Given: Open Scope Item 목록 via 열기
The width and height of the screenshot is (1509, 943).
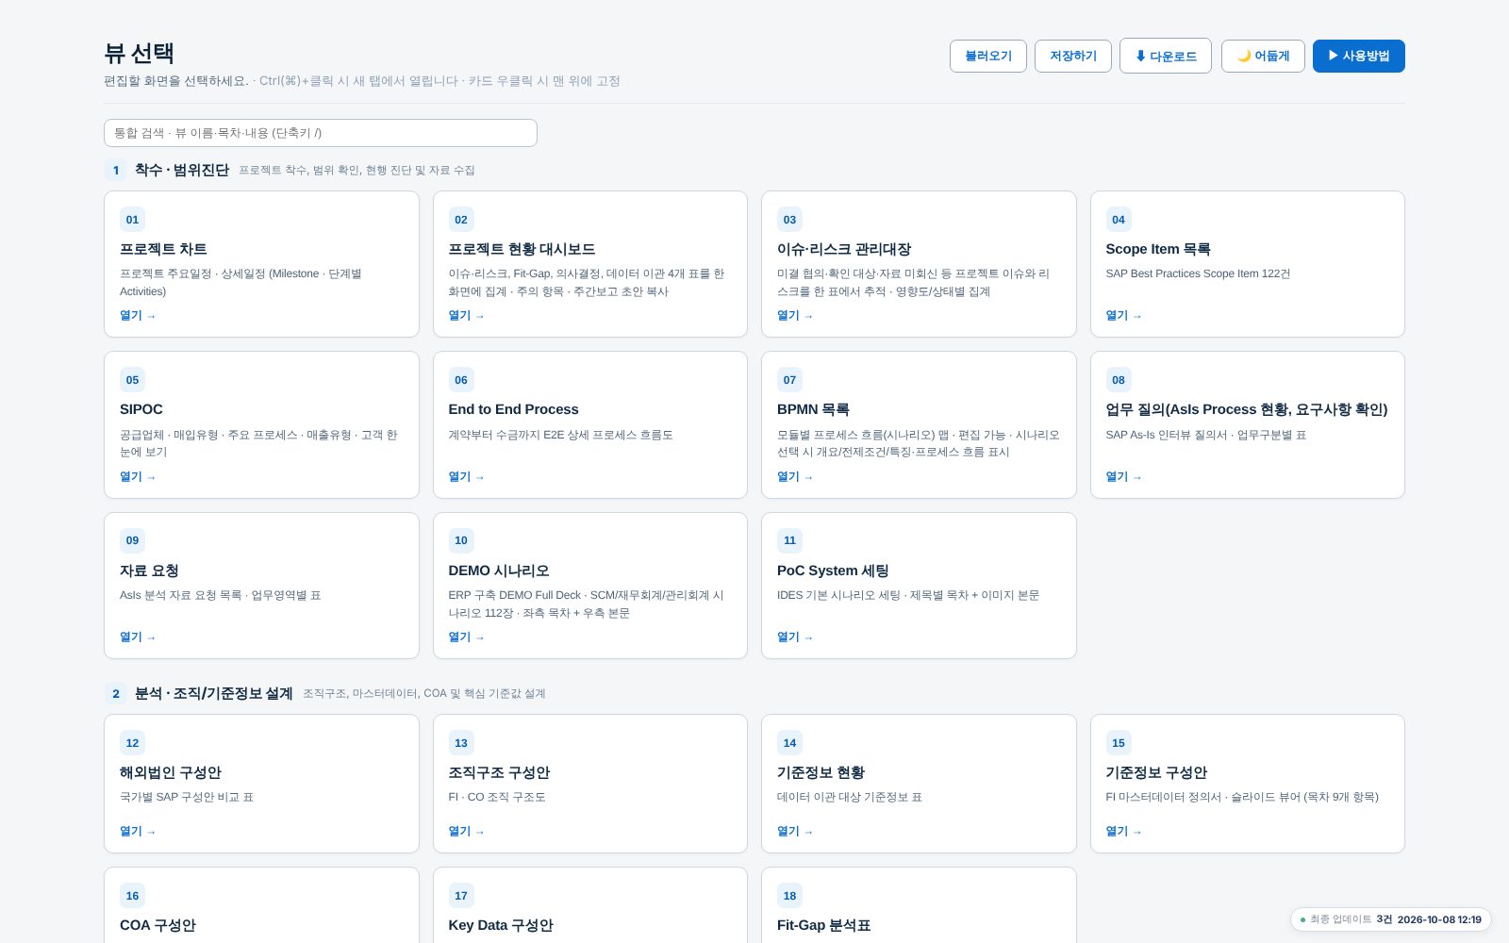Looking at the screenshot, I should pos(1123,316).
